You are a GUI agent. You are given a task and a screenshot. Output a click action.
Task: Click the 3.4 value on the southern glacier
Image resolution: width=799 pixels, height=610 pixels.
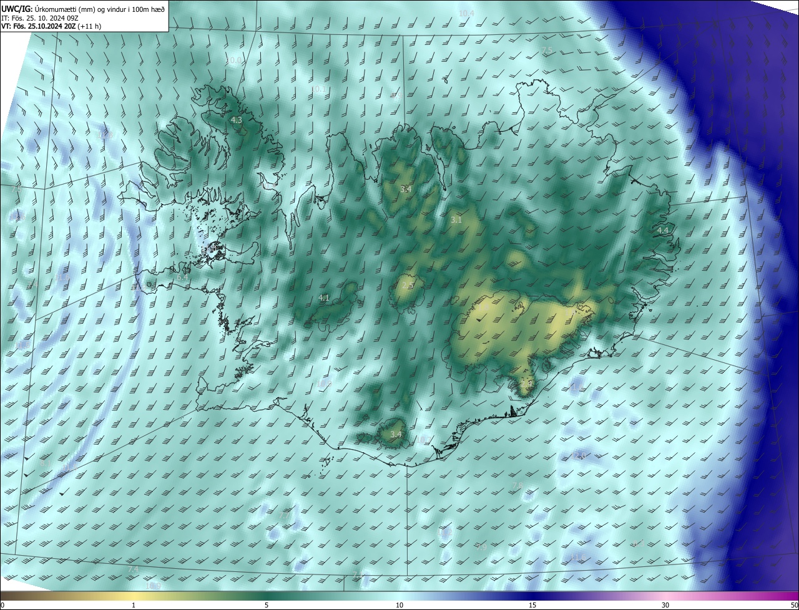(396, 434)
